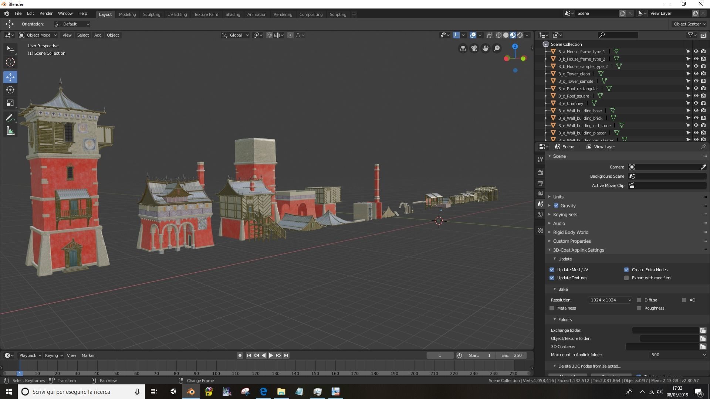Select the Annotate tool

pyautogui.click(x=10, y=118)
